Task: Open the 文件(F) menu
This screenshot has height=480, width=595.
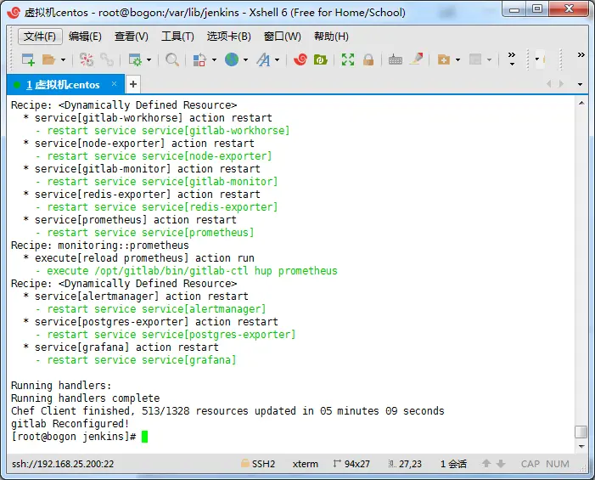Action: point(40,37)
